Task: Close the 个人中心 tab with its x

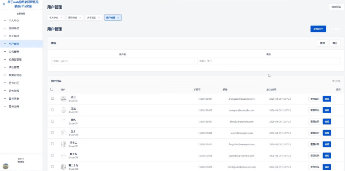Action: 61,18
